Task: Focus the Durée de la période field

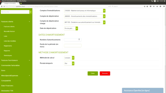Action: point(73,45)
